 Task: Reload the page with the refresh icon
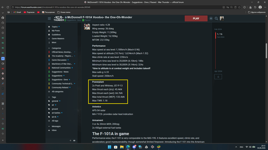8,7
